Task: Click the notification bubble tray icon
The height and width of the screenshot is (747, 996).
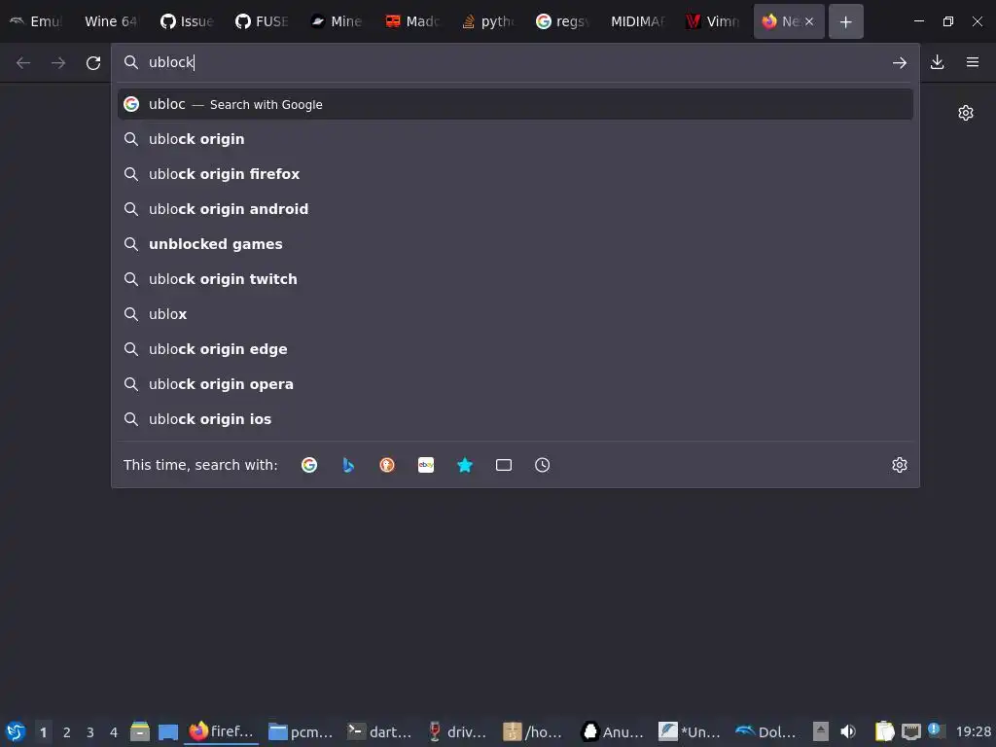Action: point(935,729)
